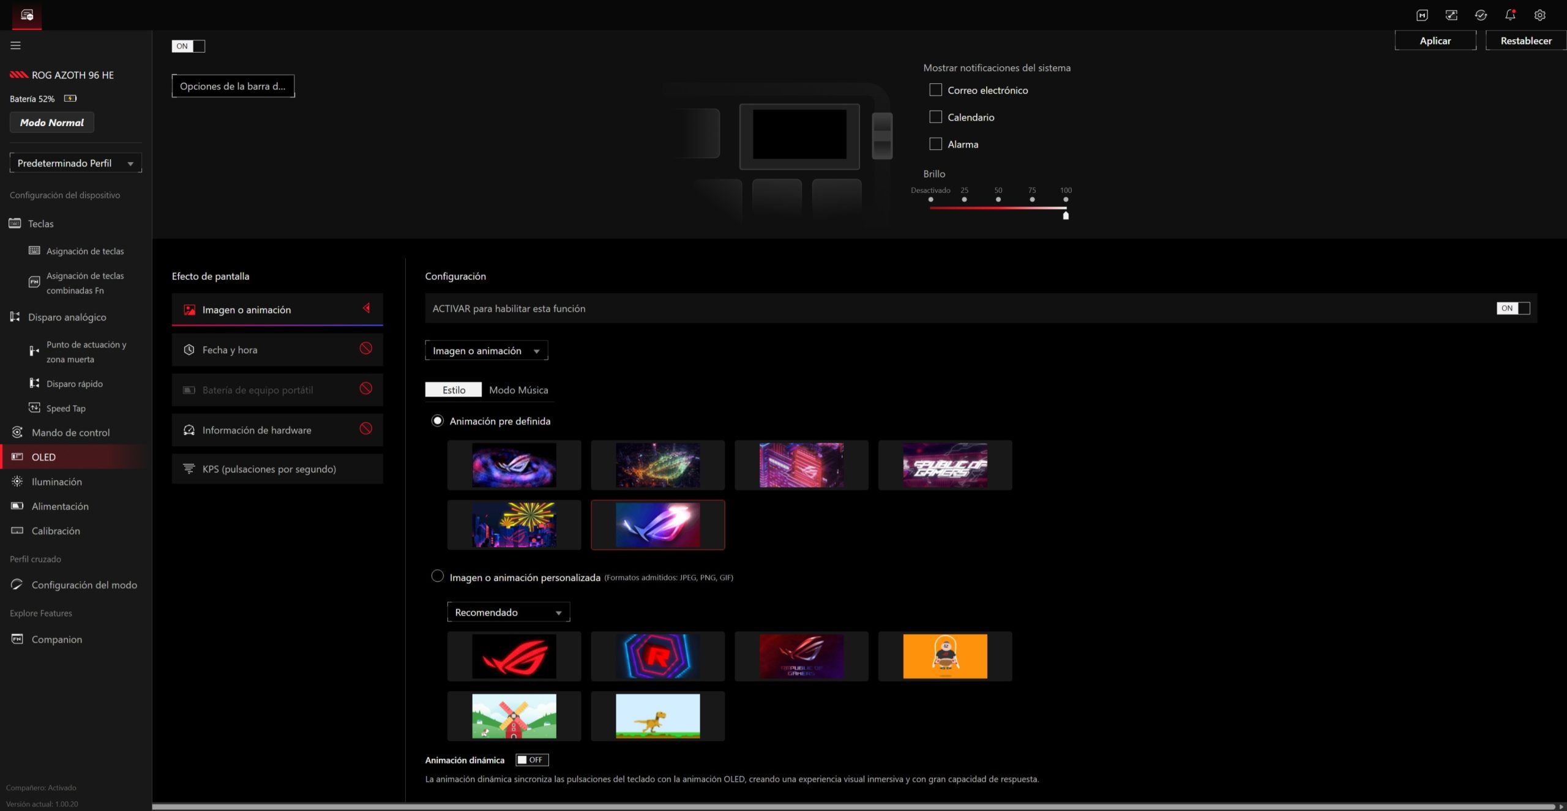Click the Calibración sidebar icon

17,531
